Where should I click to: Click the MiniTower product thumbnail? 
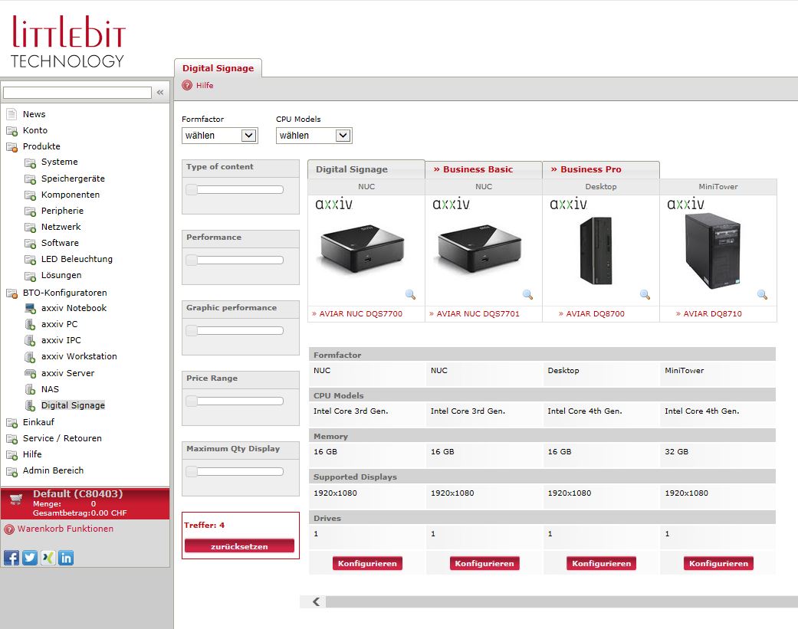coord(712,251)
